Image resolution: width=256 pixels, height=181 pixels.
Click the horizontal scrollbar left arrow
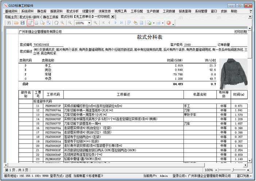(x=6, y=165)
